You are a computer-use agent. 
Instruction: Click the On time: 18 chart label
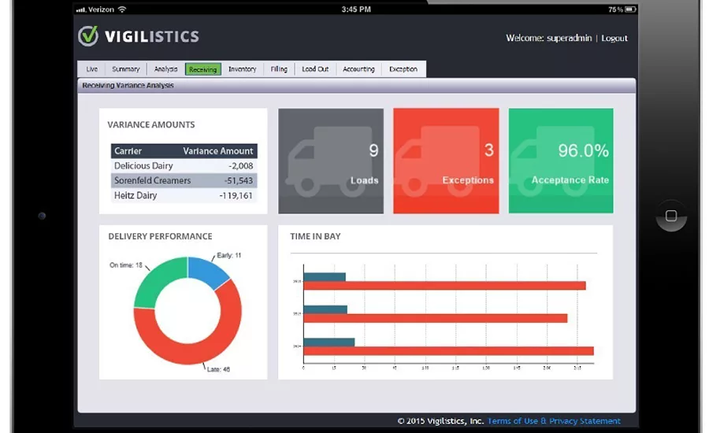point(126,265)
